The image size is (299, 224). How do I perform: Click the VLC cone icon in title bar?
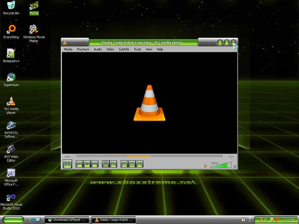[65, 43]
